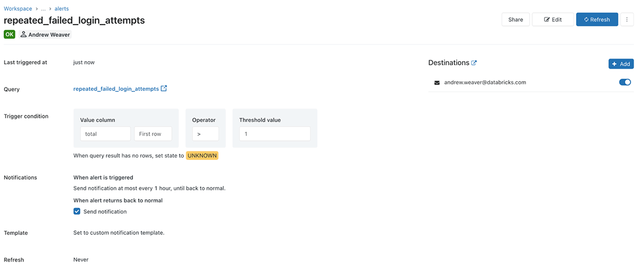Go to Workspace in breadcrumb
The image size is (638, 277).
pyautogui.click(x=18, y=9)
